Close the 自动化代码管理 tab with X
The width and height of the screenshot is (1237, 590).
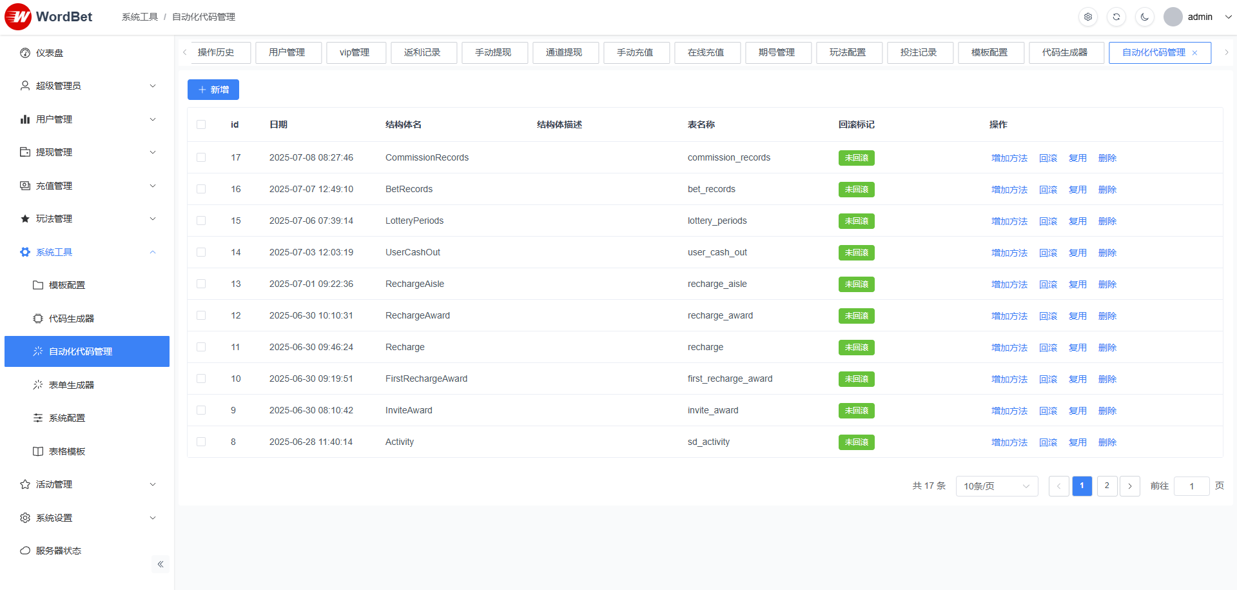[1194, 53]
